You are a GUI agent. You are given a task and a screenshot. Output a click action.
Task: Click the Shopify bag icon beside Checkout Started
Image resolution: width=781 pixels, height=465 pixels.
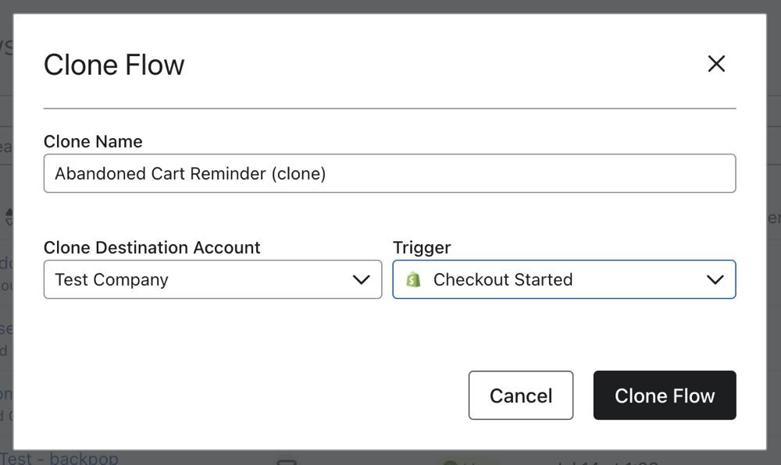(x=414, y=279)
